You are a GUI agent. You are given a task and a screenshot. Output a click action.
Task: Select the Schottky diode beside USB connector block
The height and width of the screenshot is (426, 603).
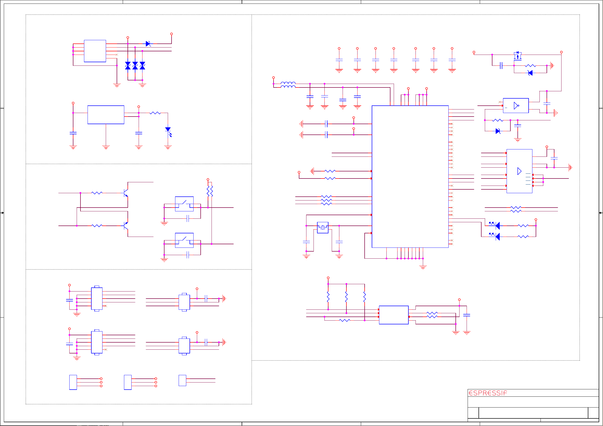coord(148,44)
